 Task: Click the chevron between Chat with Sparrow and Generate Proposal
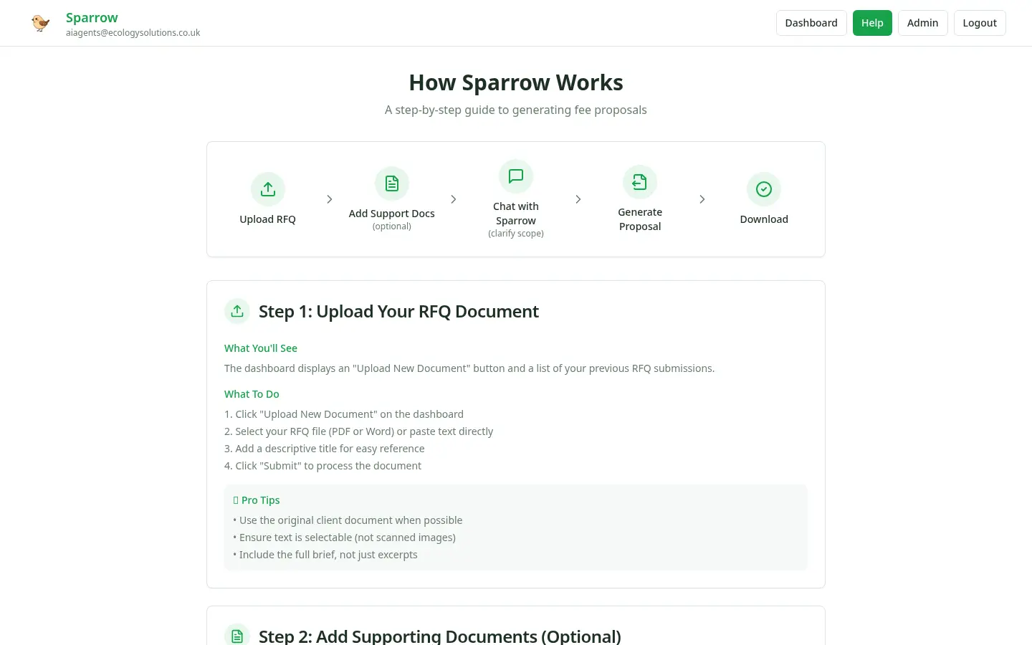click(578, 199)
